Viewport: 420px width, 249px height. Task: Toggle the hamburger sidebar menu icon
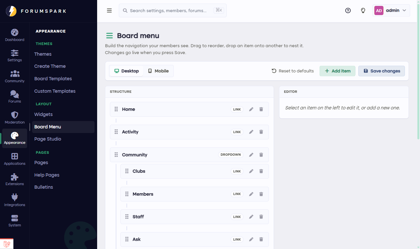coord(109,10)
